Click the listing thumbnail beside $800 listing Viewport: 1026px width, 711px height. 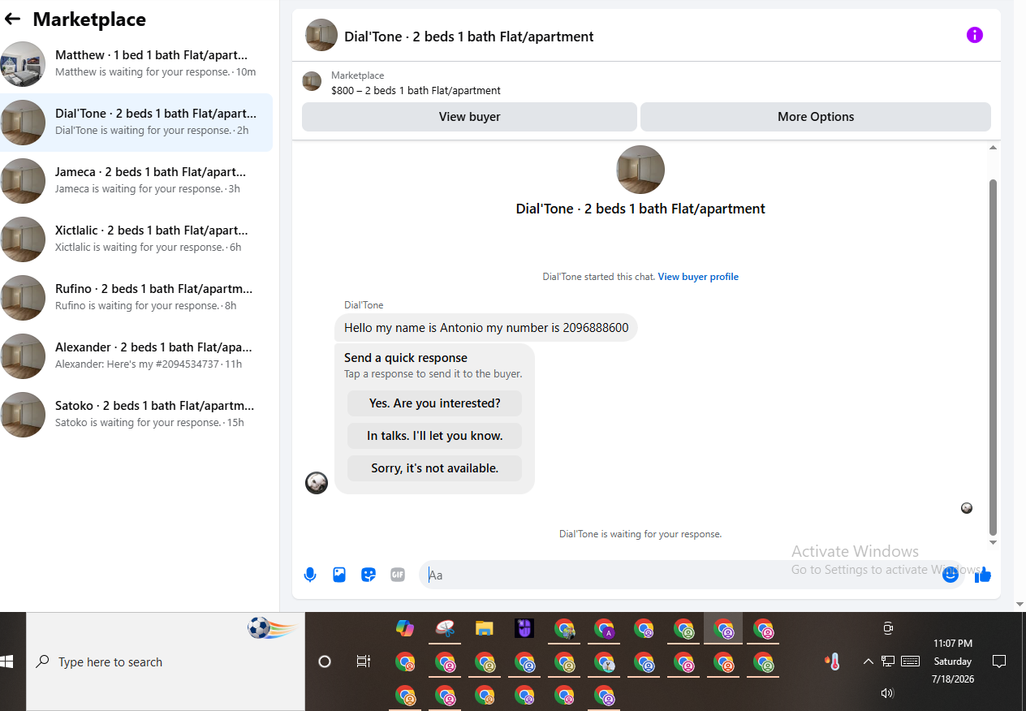pyautogui.click(x=312, y=81)
